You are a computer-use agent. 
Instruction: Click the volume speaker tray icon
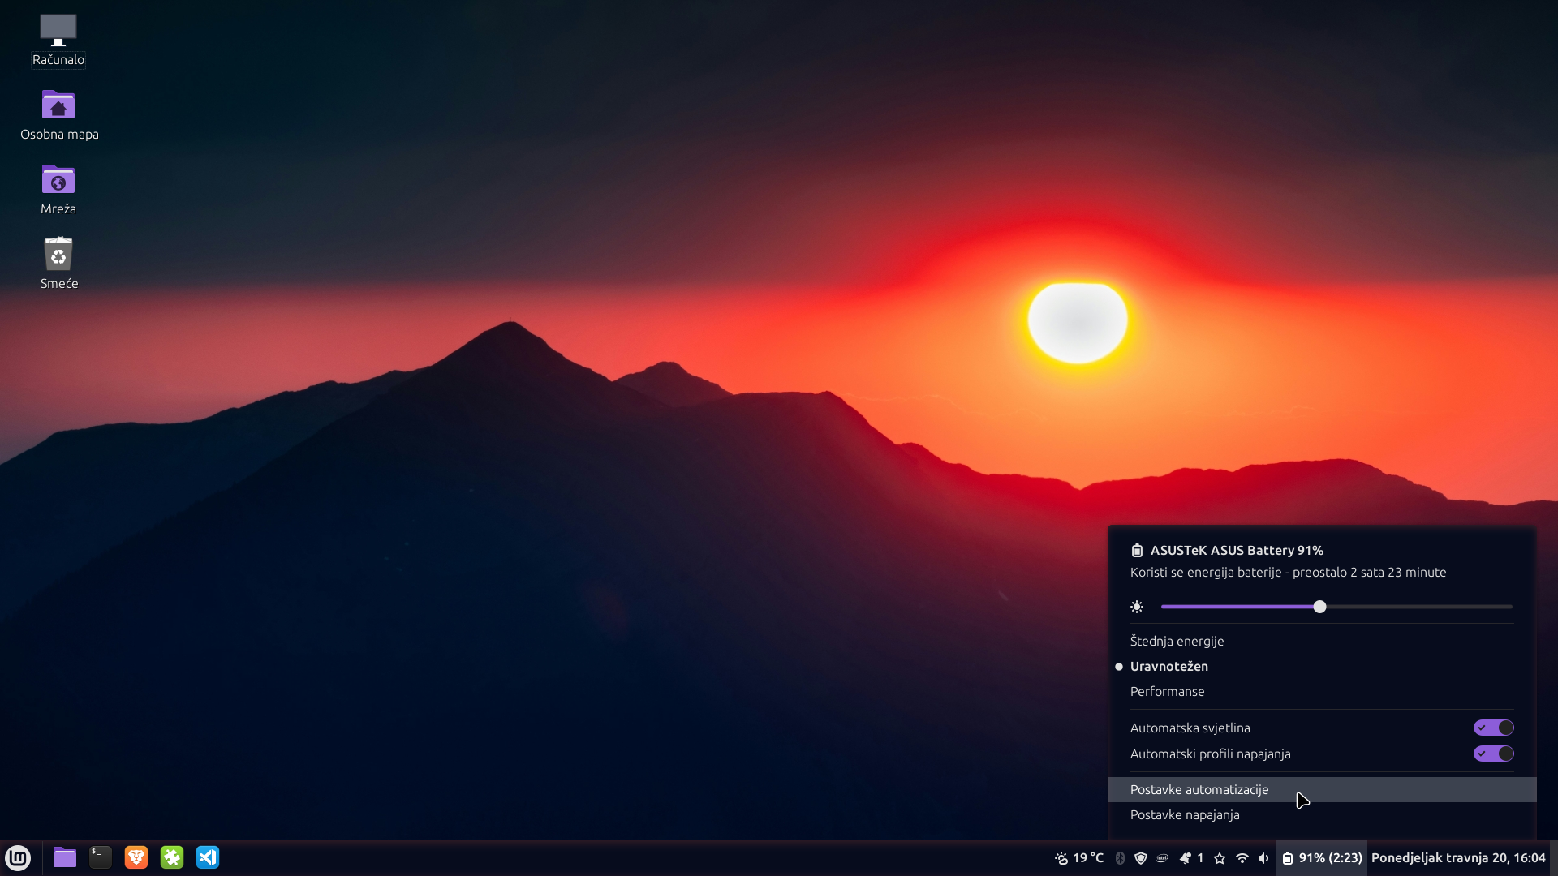click(x=1263, y=858)
